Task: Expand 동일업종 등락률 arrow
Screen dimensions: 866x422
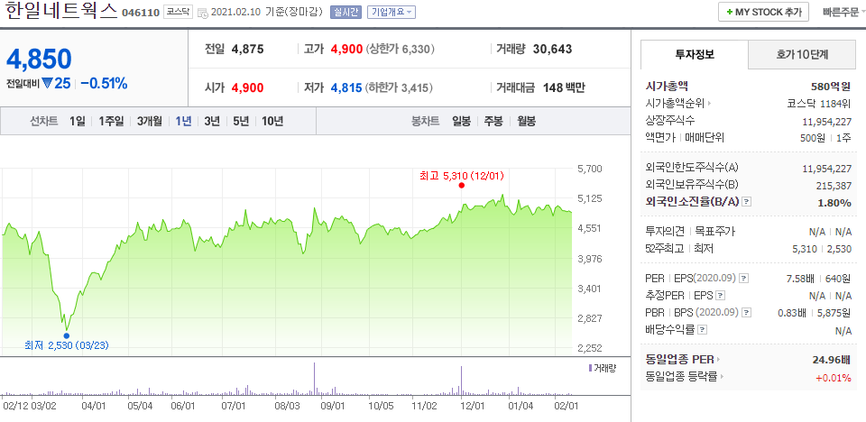Action: click(722, 377)
